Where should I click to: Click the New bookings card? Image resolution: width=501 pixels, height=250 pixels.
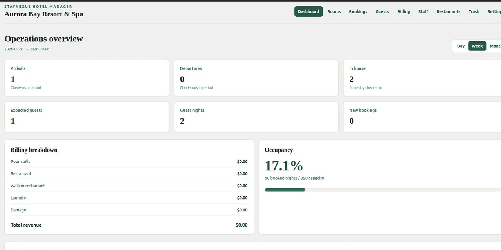423,117
